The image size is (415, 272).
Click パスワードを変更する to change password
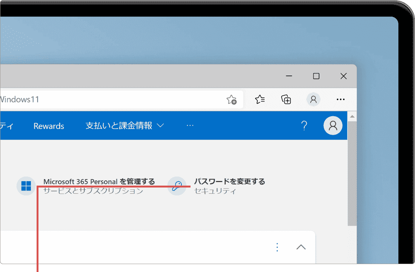229,181
